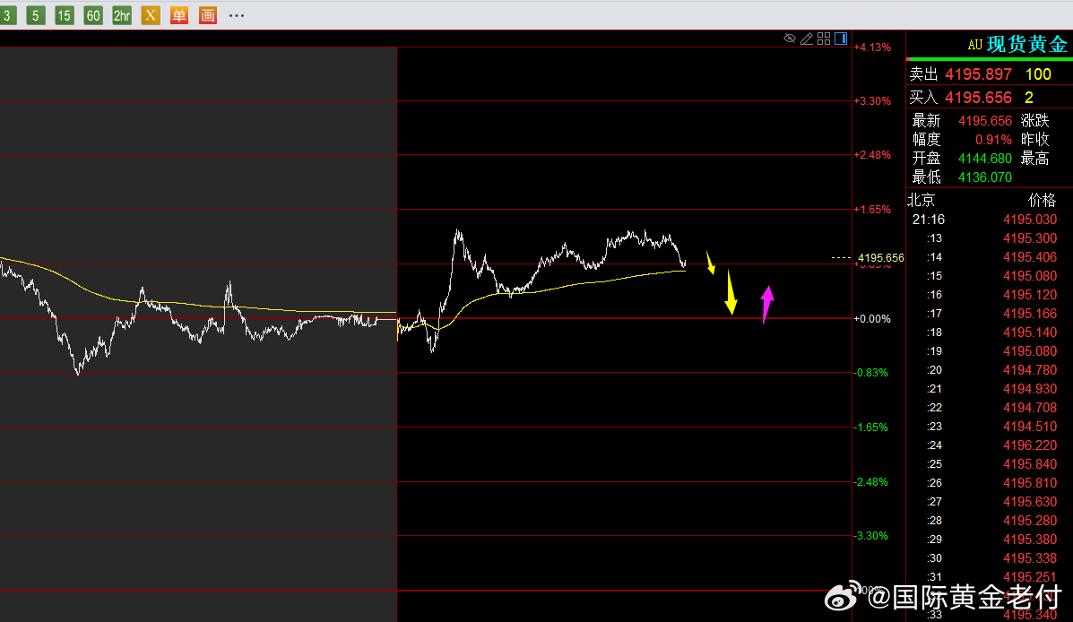Select the 最新 value 4195.656
The width and height of the screenshot is (1073, 622).
(x=985, y=121)
